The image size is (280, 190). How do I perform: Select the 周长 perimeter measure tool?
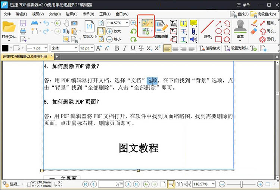point(267,31)
